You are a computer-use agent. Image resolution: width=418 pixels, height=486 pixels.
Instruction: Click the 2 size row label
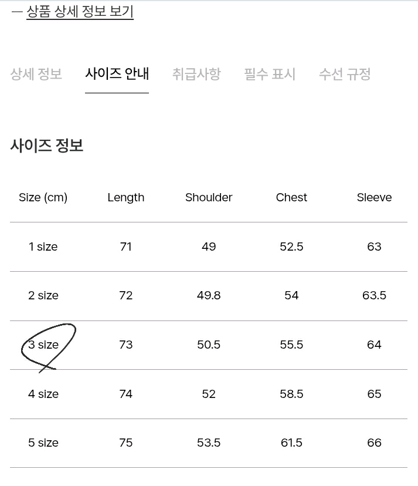click(x=43, y=295)
